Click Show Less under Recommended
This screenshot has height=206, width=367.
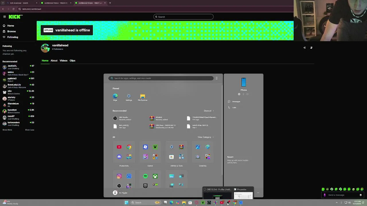point(30,130)
